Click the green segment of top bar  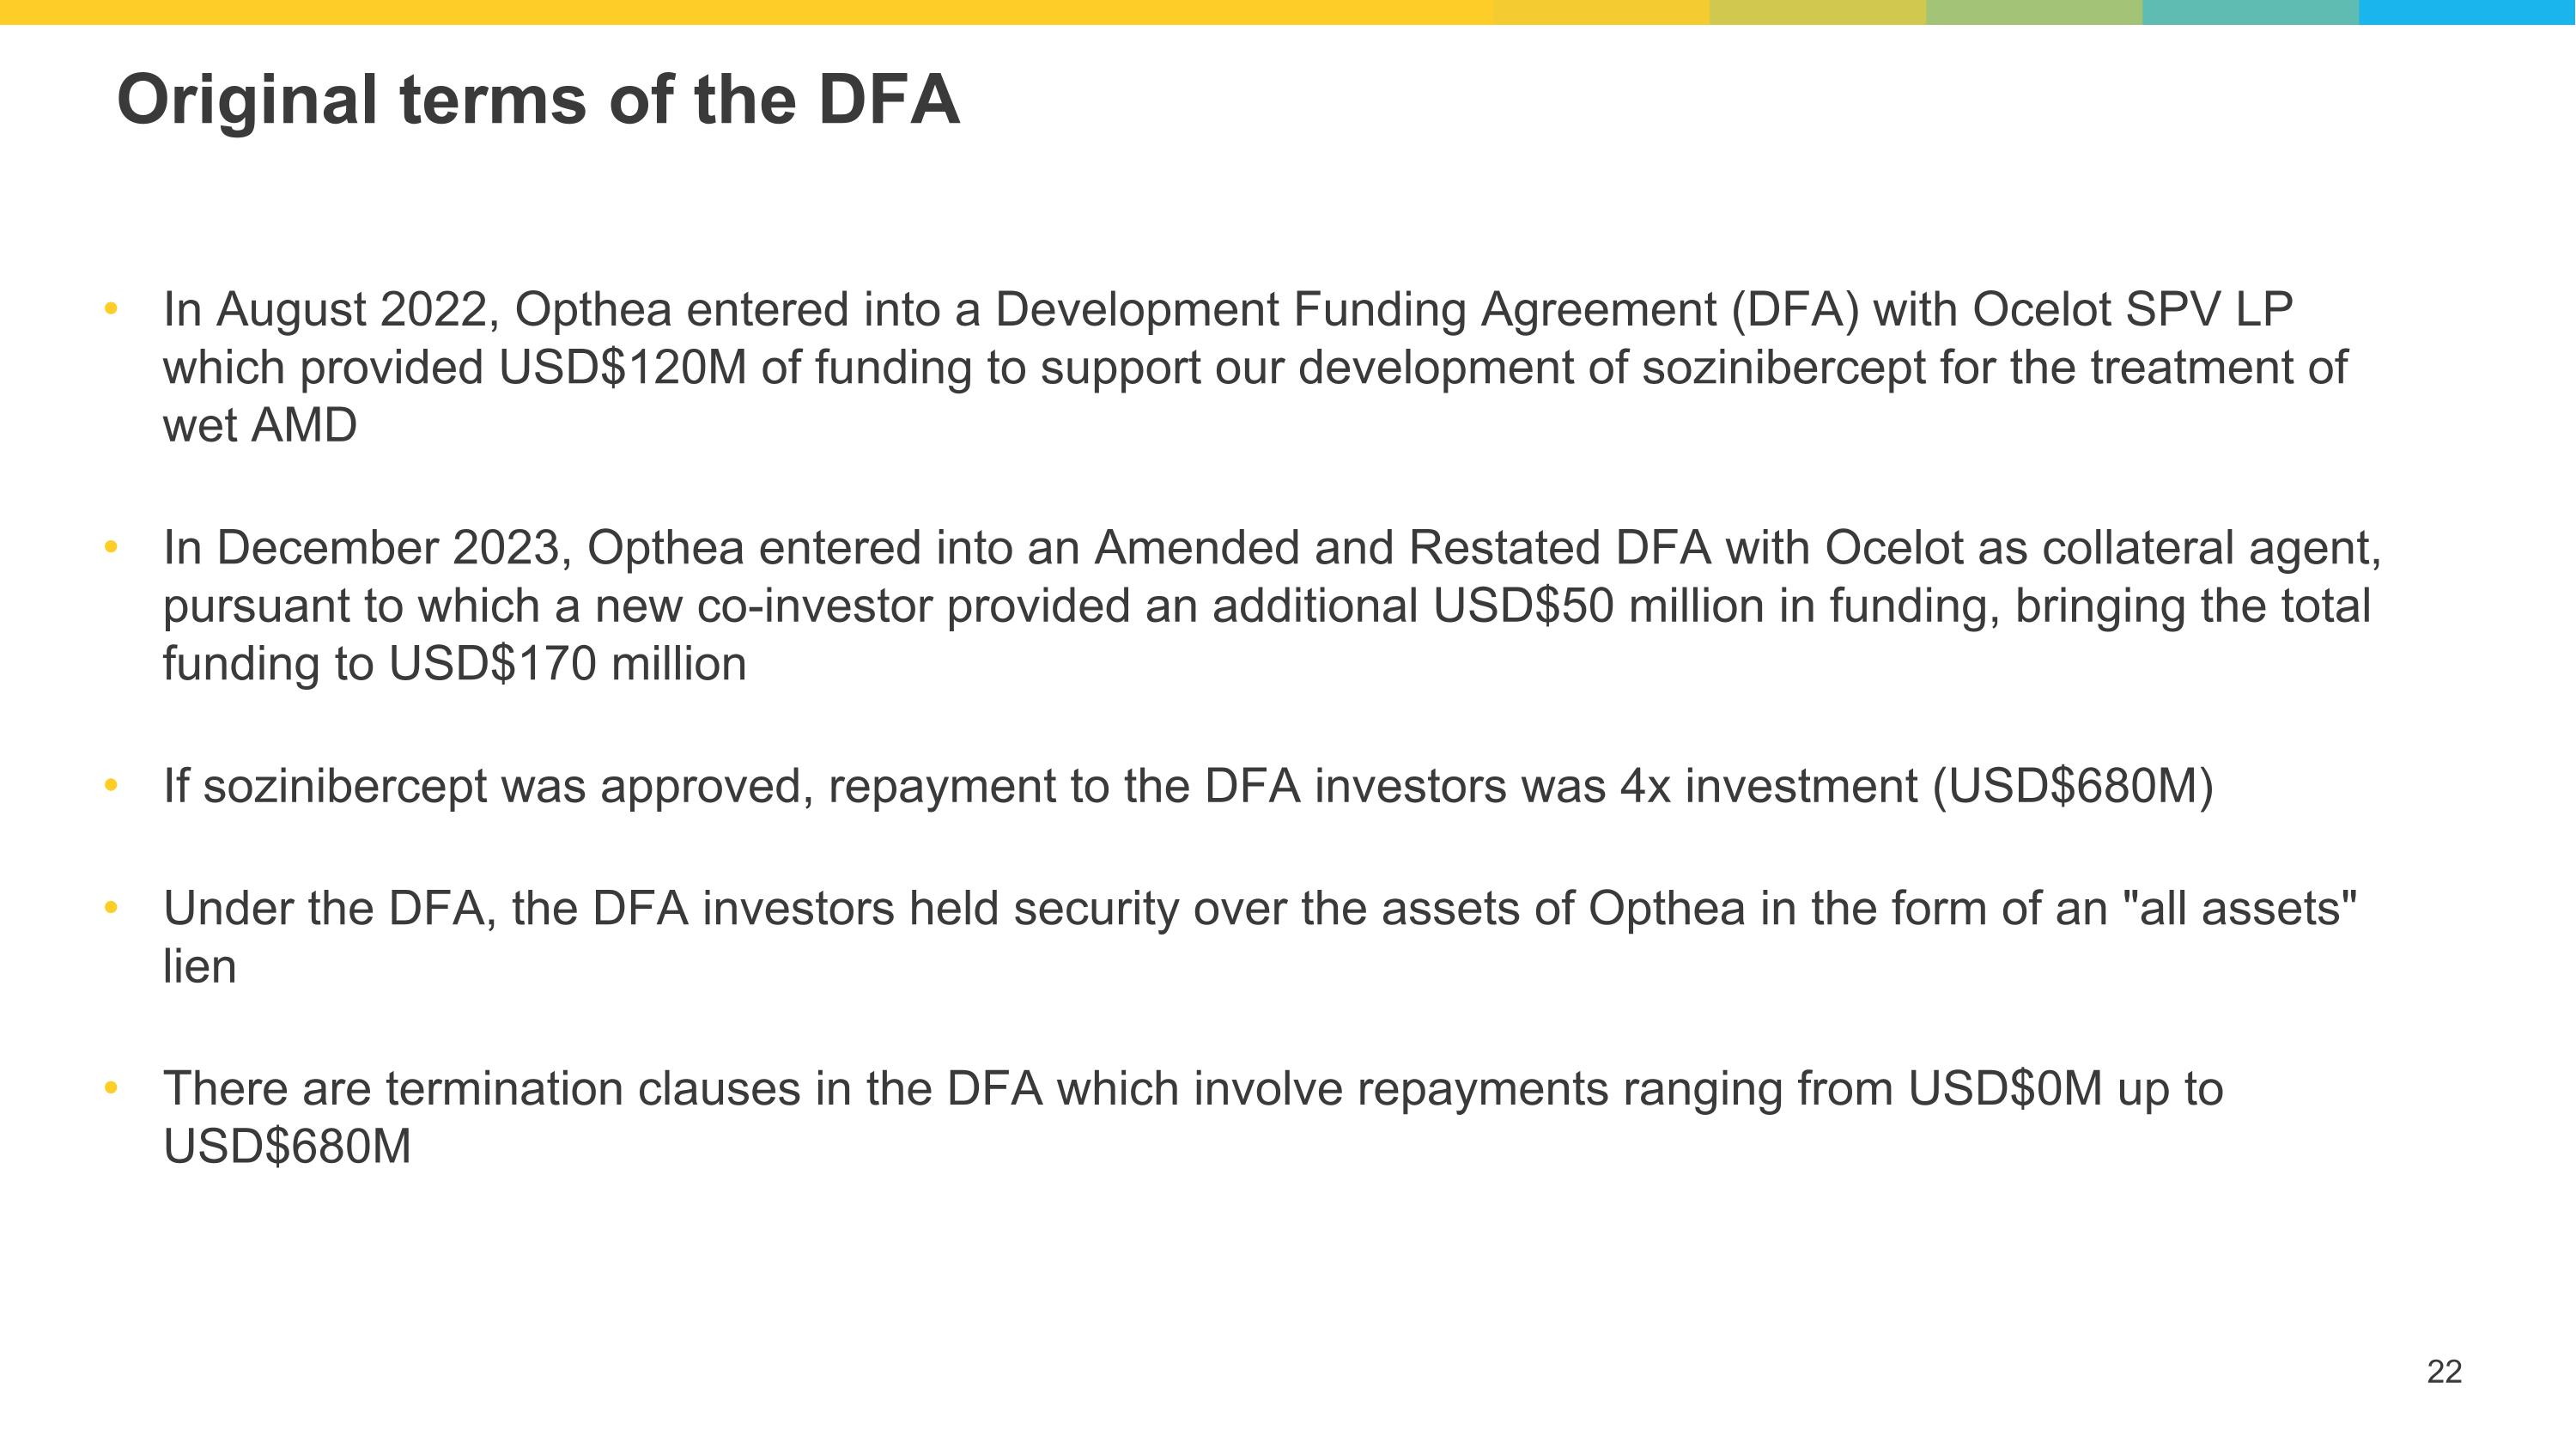point(2034,12)
